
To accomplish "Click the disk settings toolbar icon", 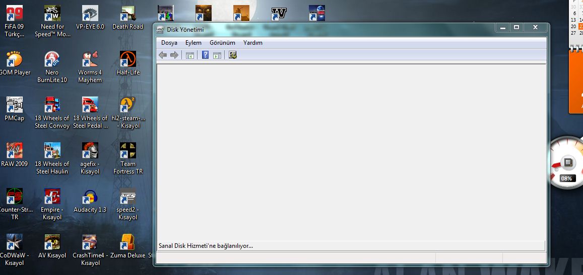I will pos(232,55).
